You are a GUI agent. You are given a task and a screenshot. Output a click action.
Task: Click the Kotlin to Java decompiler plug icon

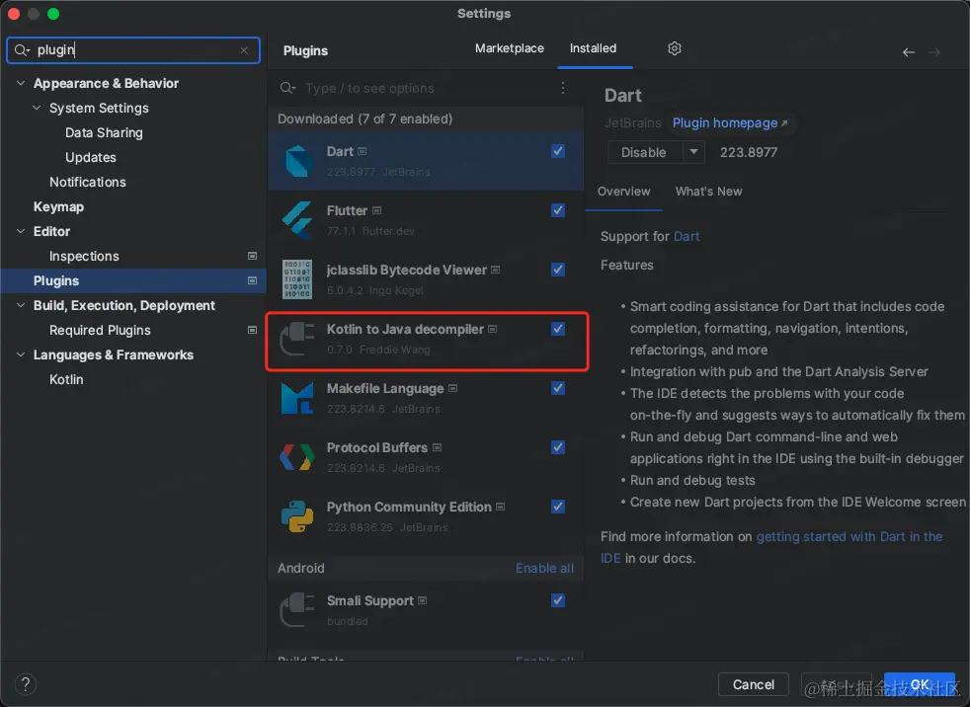tap(297, 339)
